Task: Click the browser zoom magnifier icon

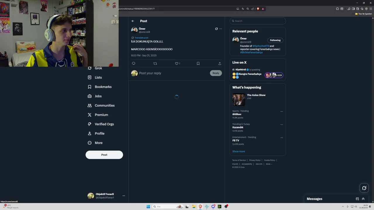Action: coord(248,9)
